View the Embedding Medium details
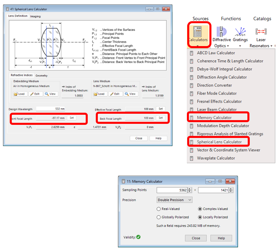The image size is (280, 251). [51, 94]
